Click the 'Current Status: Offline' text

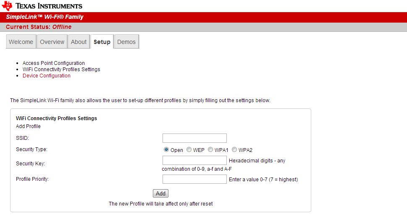click(x=39, y=27)
